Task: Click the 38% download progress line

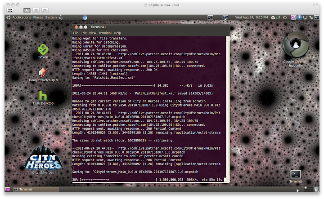Action: pos(147,180)
